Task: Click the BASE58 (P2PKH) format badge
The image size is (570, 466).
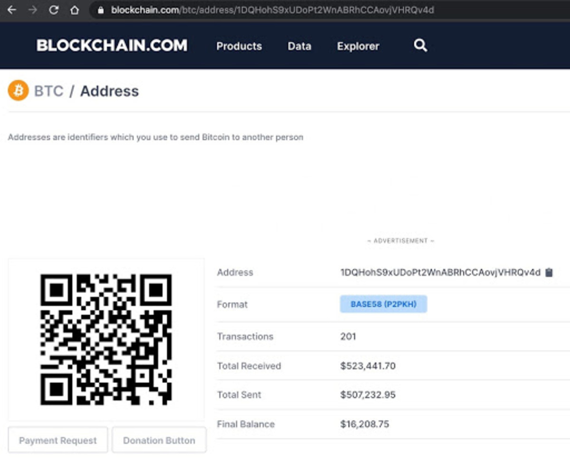Action: pos(383,304)
